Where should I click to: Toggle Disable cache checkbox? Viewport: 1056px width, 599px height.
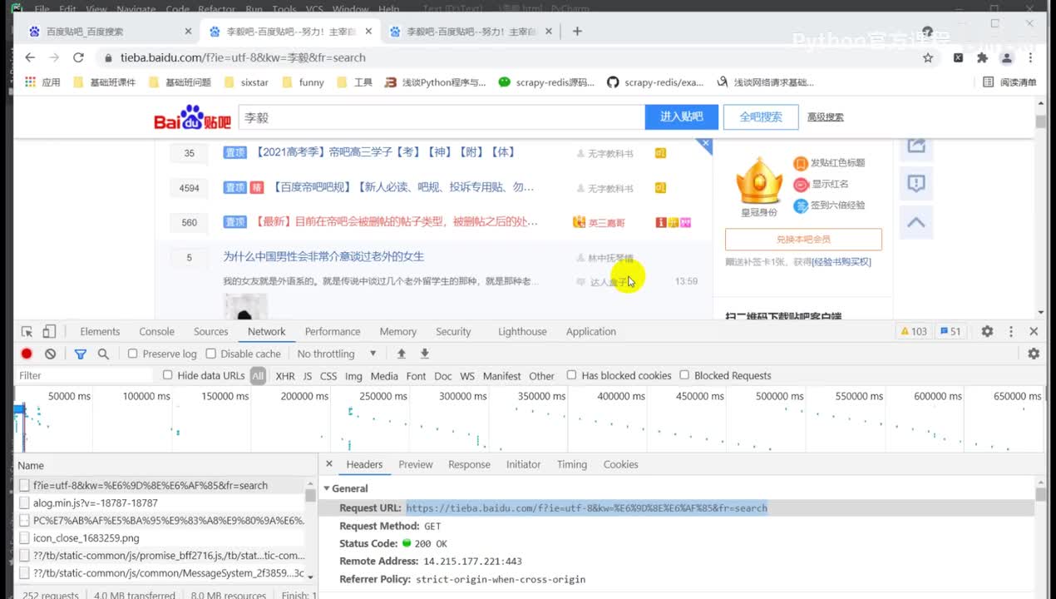(x=210, y=354)
